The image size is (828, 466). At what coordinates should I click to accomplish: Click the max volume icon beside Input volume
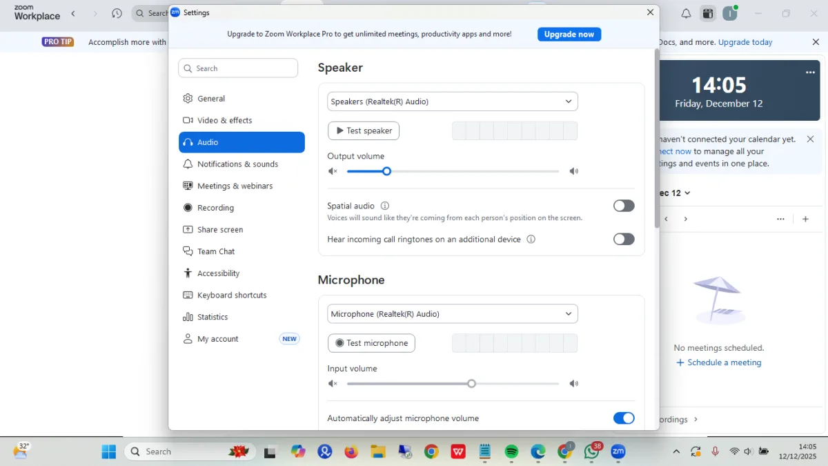coord(574,384)
